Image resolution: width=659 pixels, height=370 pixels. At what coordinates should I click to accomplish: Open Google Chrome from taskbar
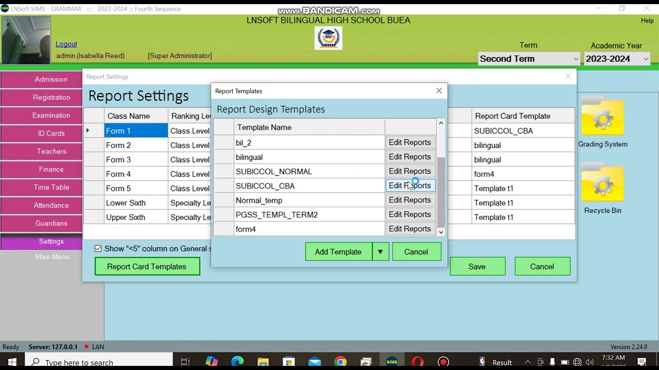point(340,362)
